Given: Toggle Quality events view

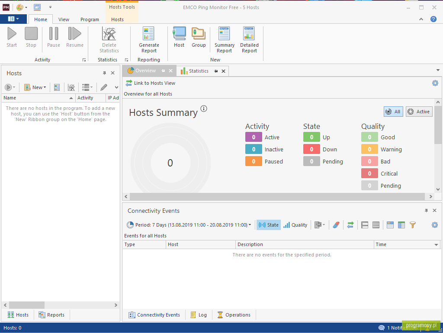Looking at the screenshot, I should [x=295, y=225].
